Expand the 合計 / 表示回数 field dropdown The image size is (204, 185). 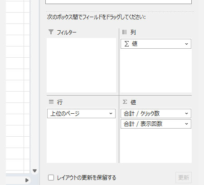(x=186, y=124)
